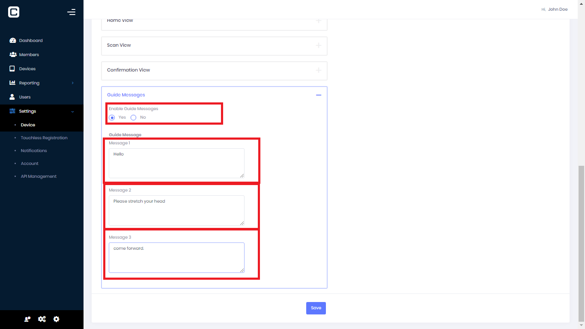Save the guide message settings
This screenshot has width=585, height=329.
(x=316, y=308)
